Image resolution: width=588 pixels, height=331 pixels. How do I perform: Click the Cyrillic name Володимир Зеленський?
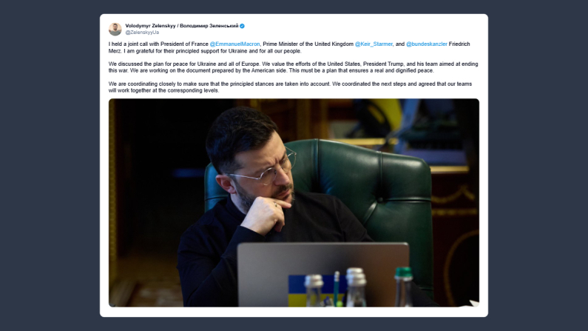point(209,26)
